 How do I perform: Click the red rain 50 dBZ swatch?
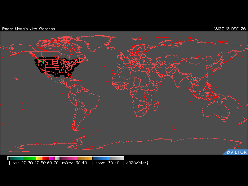45,158
